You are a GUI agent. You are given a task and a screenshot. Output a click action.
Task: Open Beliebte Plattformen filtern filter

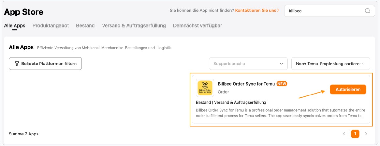click(x=46, y=64)
